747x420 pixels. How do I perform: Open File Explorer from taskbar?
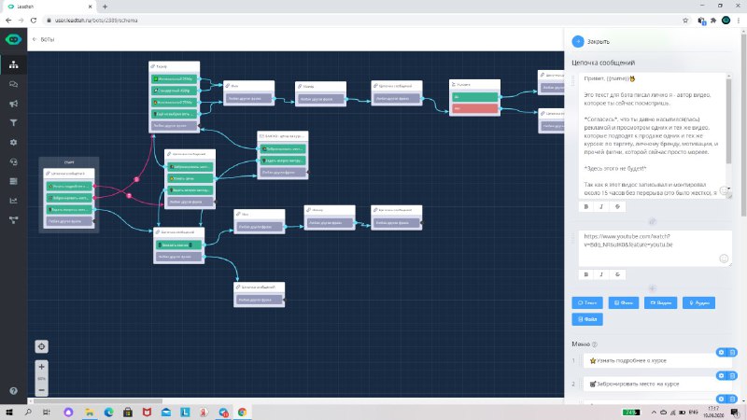(89, 412)
